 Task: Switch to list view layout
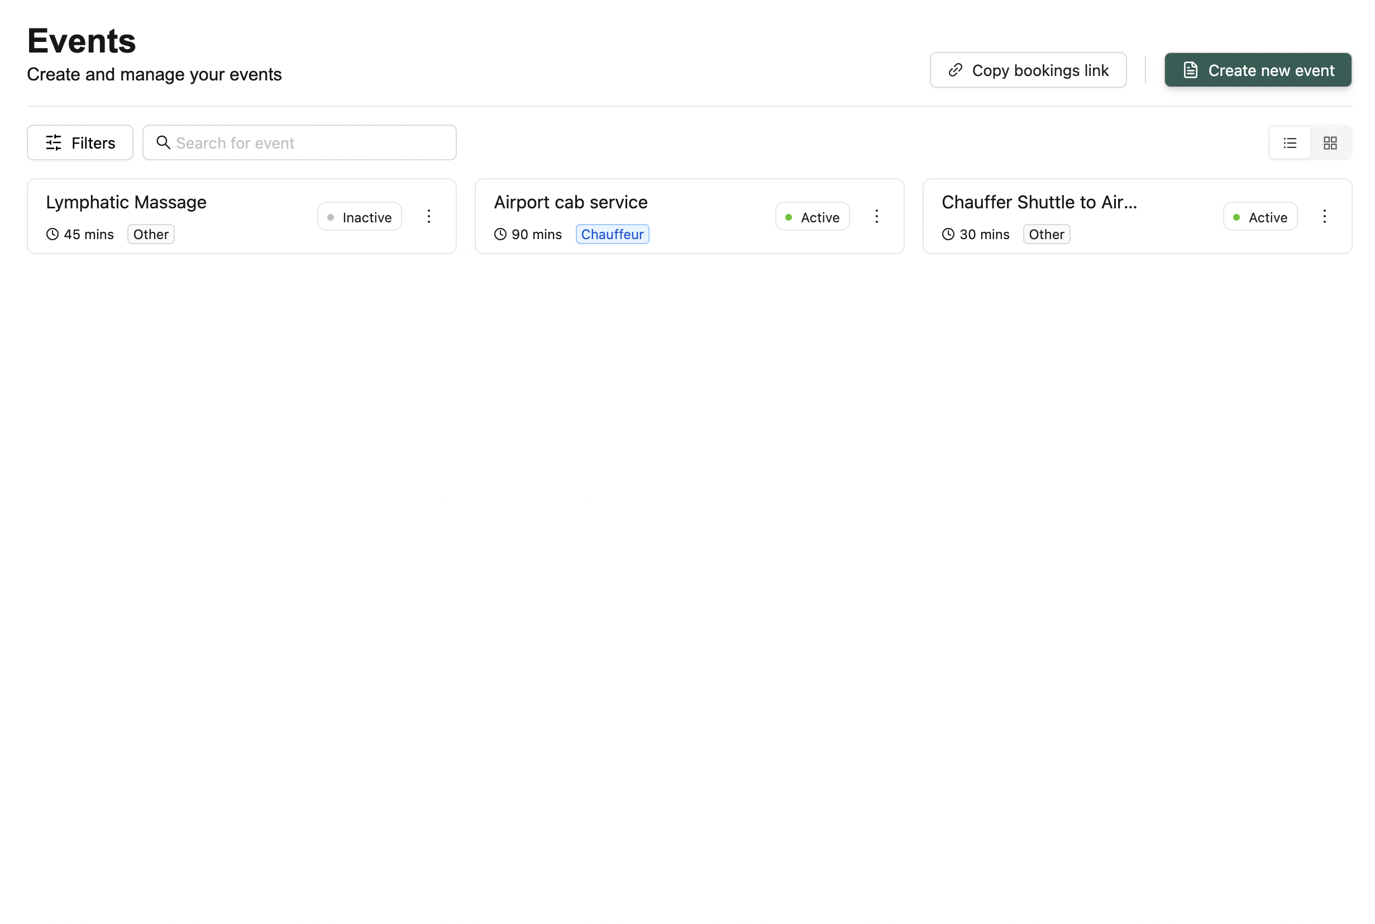pyautogui.click(x=1289, y=143)
